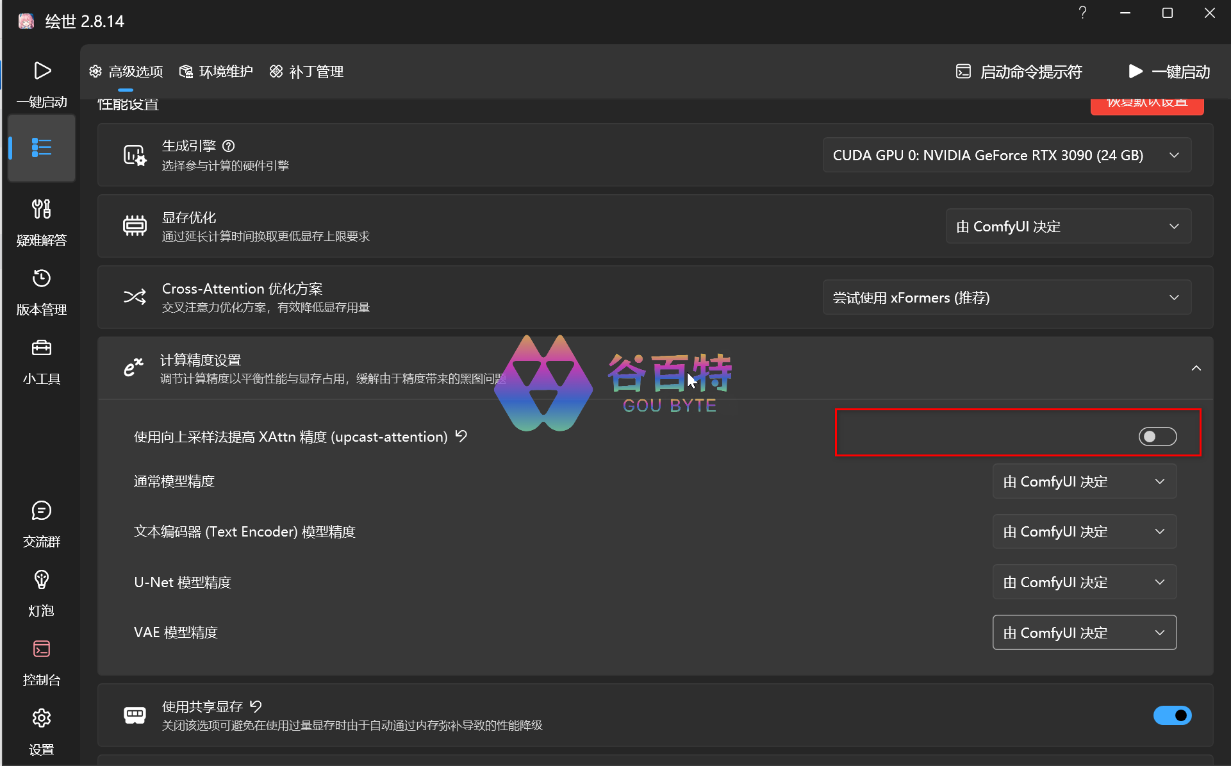Enable the upcast-attention toggle switch
Viewport: 1231px width, 766px height.
1157,437
